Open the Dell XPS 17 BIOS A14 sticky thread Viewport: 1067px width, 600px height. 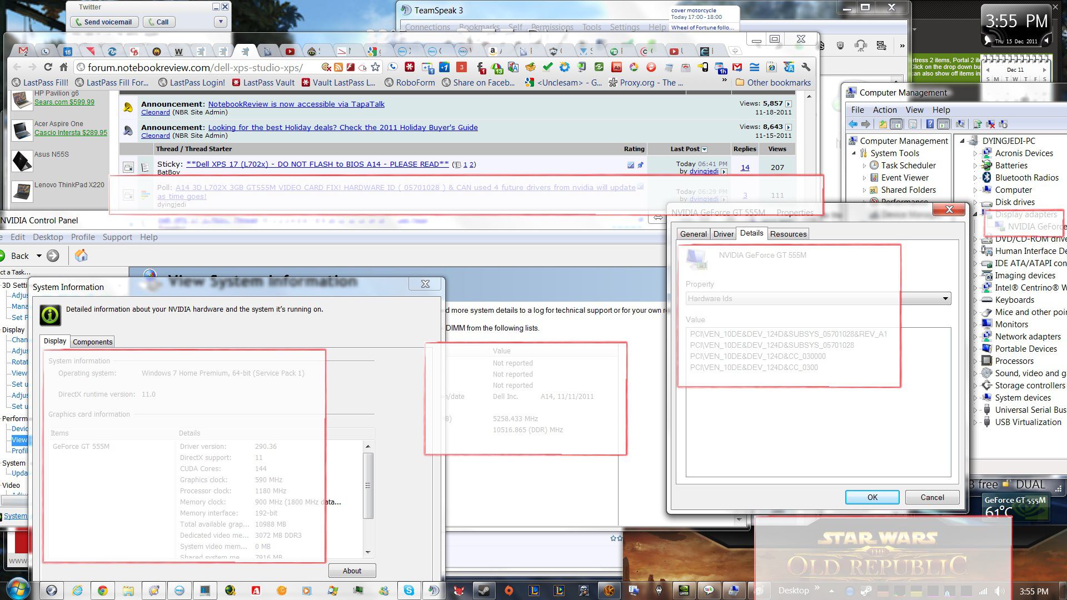[x=317, y=164]
